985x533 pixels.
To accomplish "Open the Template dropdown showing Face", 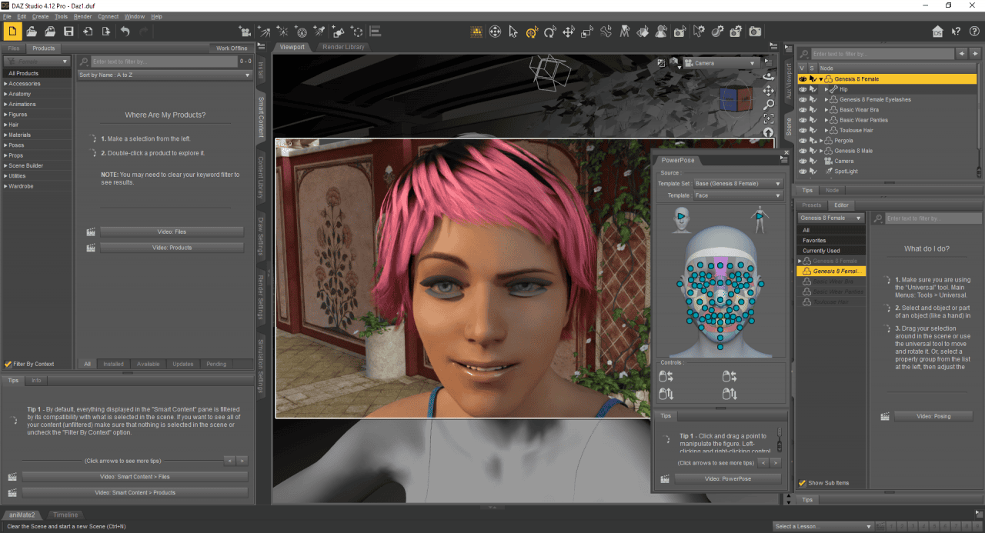I will 737,195.
